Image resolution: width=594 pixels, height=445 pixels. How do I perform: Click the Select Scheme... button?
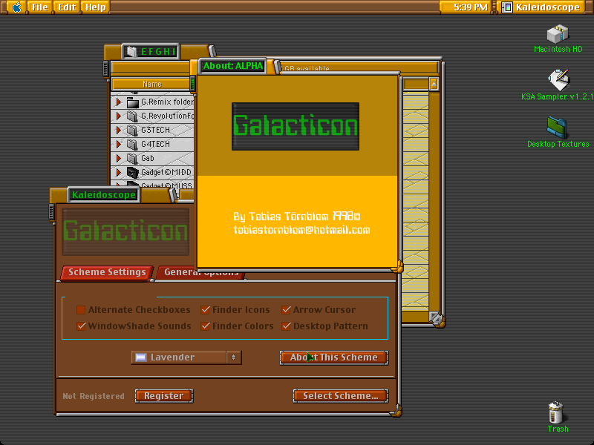click(341, 396)
